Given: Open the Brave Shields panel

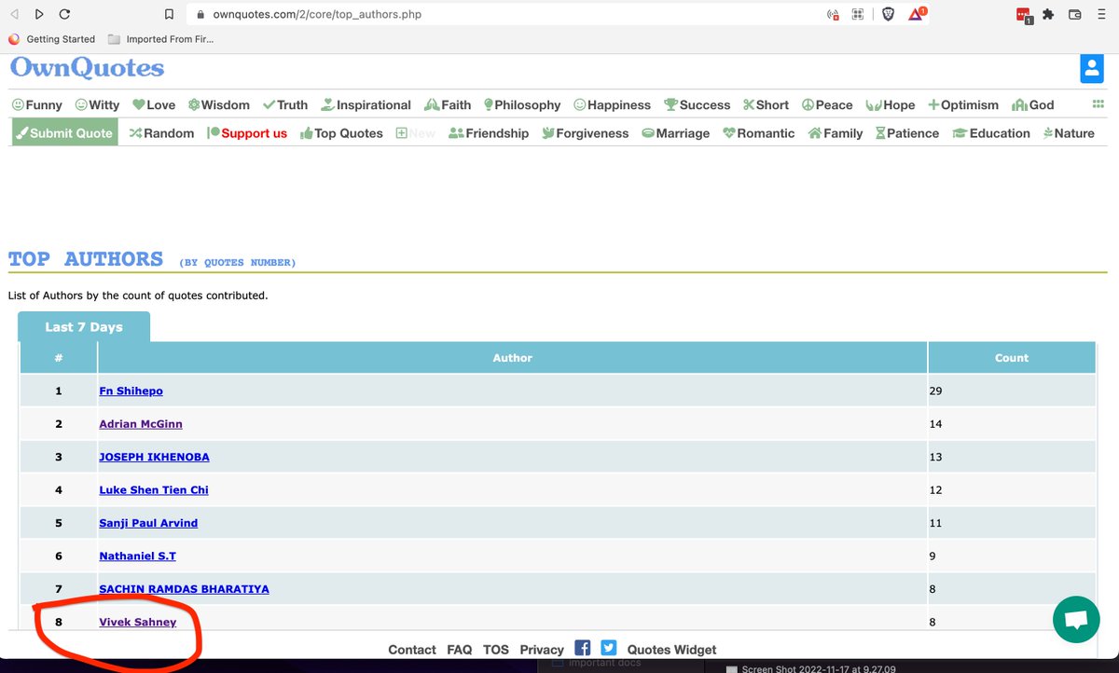Looking at the screenshot, I should (x=889, y=14).
